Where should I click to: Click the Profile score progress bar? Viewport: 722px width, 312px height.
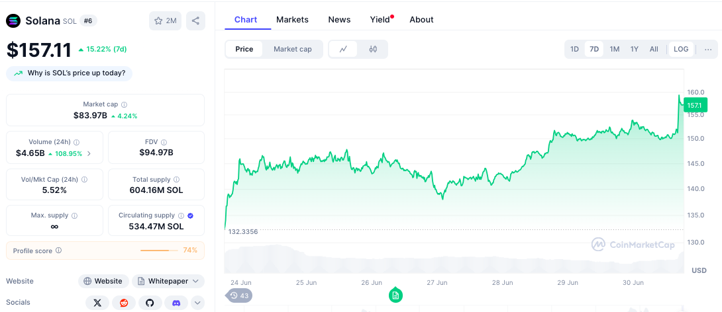[x=159, y=251]
